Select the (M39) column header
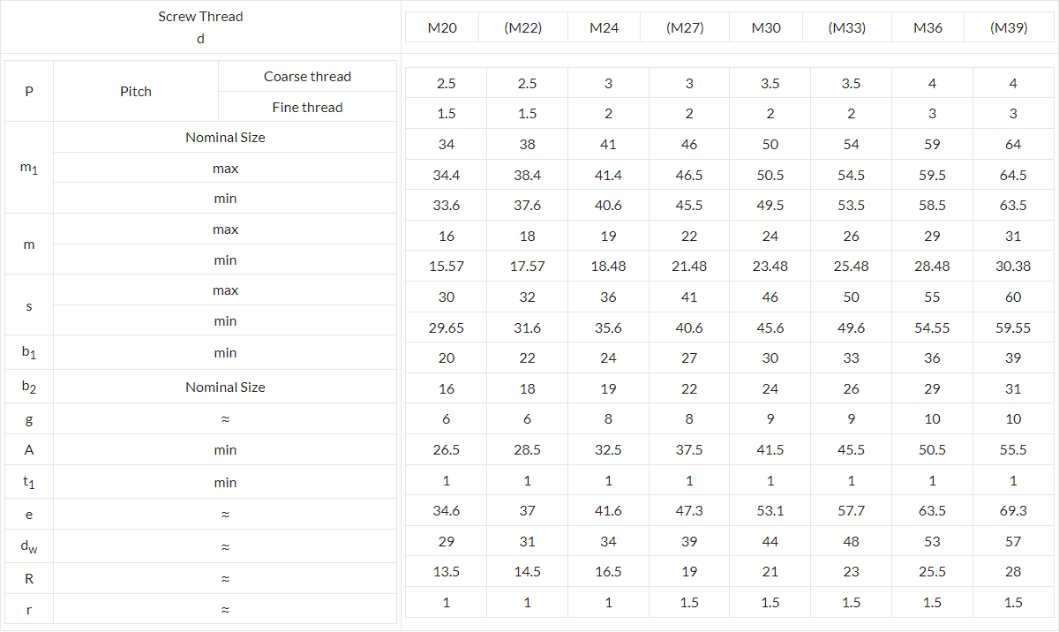The height and width of the screenshot is (632, 1059). click(1010, 27)
